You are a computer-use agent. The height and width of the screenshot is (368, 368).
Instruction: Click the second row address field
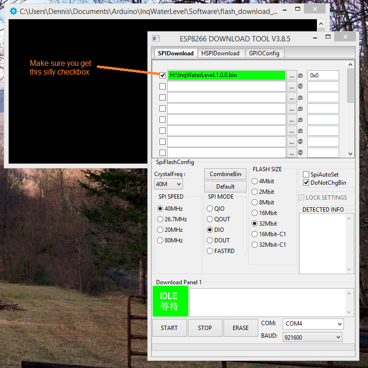pos(323,87)
